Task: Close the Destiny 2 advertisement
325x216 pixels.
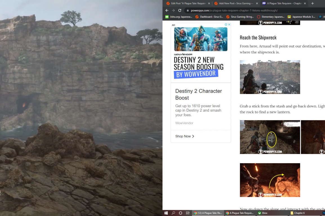Action: [229, 25]
